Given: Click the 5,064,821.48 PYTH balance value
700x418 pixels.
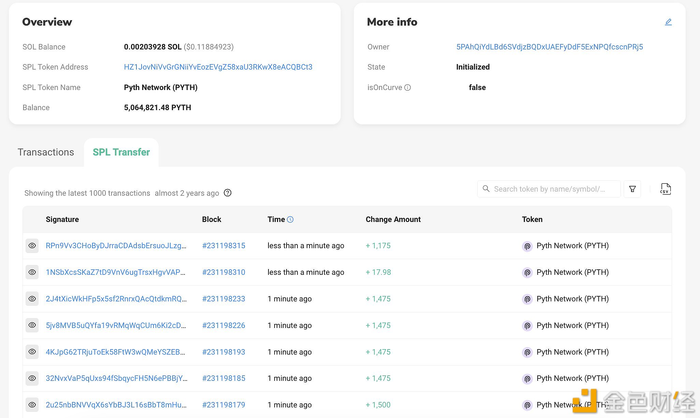Looking at the screenshot, I should click(158, 108).
